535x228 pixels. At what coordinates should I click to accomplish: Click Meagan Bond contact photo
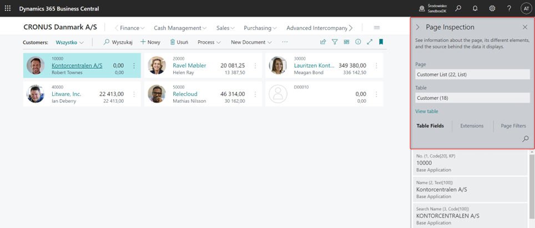tap(277, 65)
